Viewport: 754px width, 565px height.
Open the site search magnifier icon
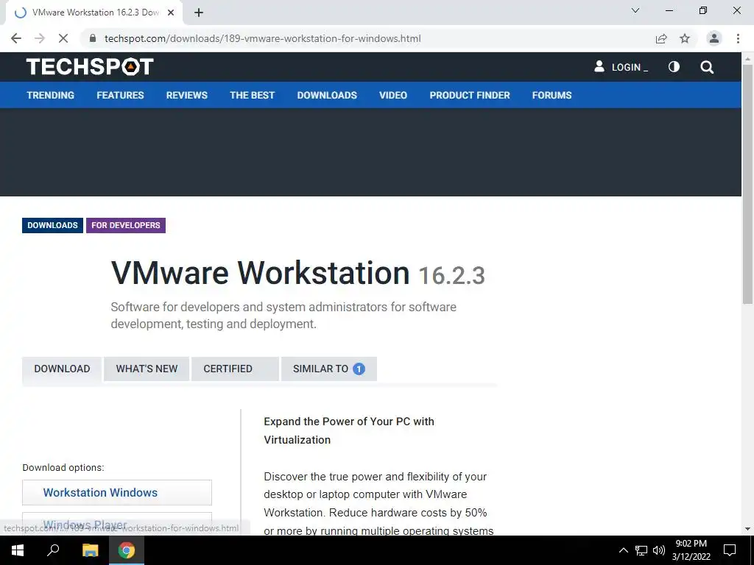click(x=707, y=67)
